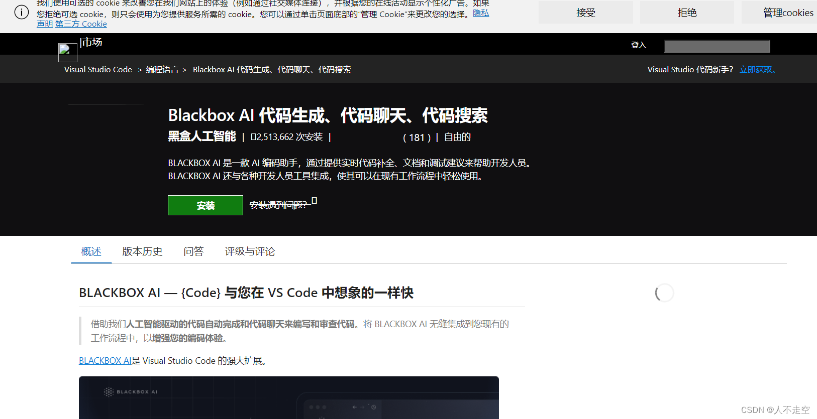The height and width of the screenshot is (419, 817).
Task: Click the 2,513,662 次安装 install count
Action: pos(287,137)
